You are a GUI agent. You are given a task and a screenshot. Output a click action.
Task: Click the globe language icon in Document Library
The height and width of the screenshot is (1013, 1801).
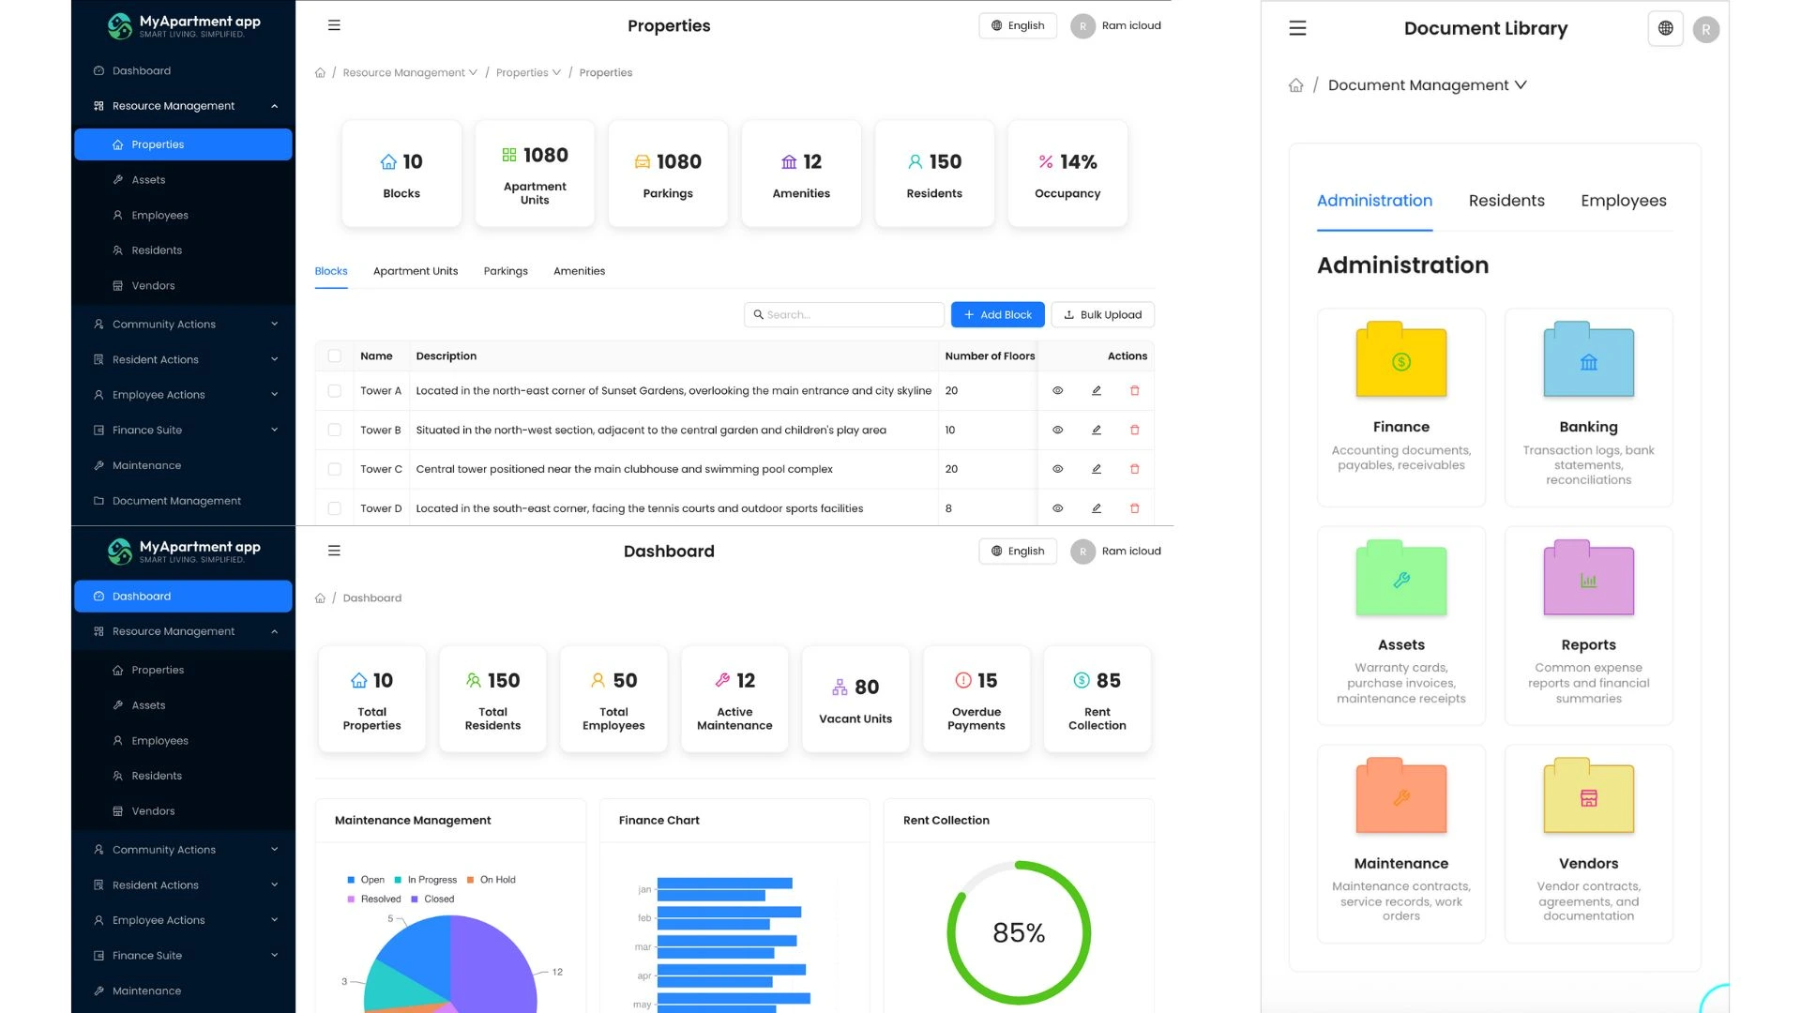tap(1665, 28)
